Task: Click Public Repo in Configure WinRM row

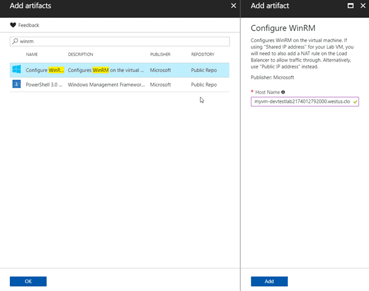Action: (204, 70)
